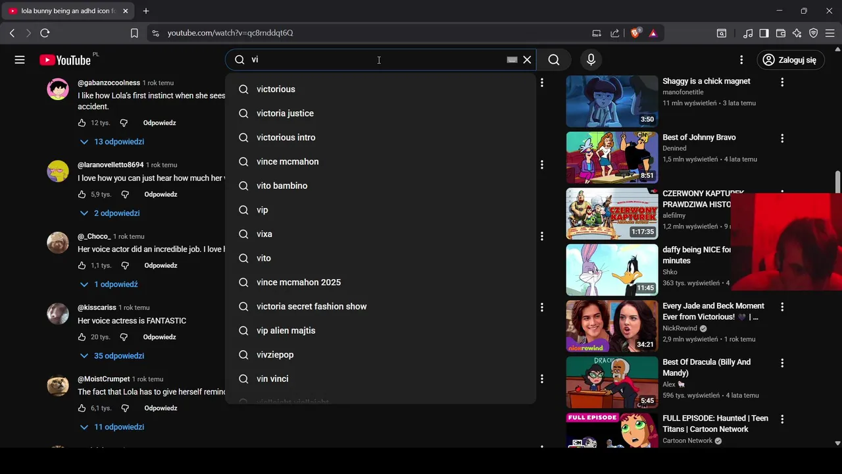
Task: Open options for Every Jade and Beck Moment video
Action: (x=782, y=307)
